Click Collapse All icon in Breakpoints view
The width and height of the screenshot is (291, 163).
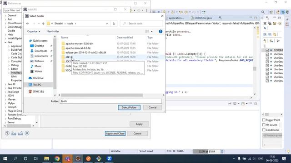click(x=270, y=34)
